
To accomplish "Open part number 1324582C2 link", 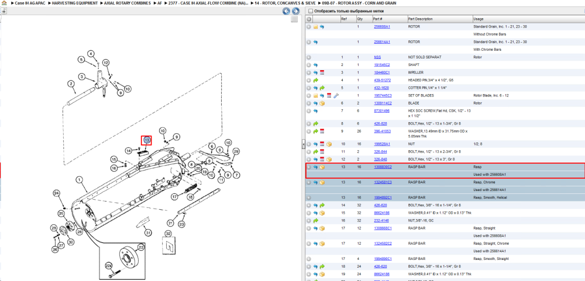I will [x=383, y=244].
